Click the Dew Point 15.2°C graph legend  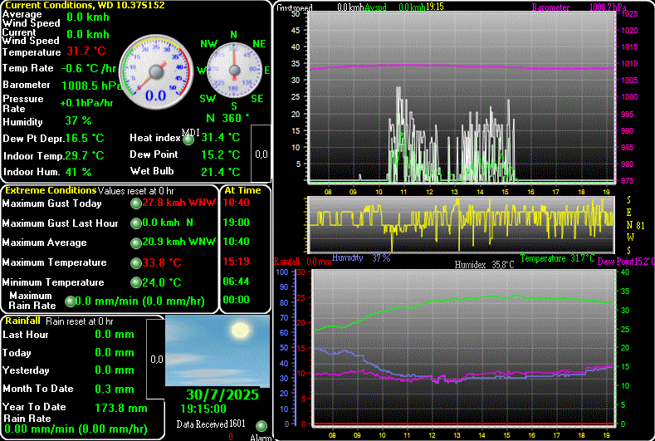(x=626, y=262)
